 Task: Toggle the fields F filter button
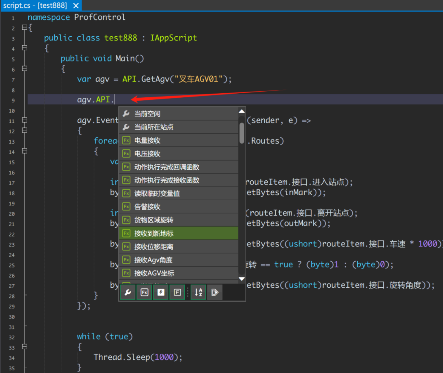click(177, 292)
